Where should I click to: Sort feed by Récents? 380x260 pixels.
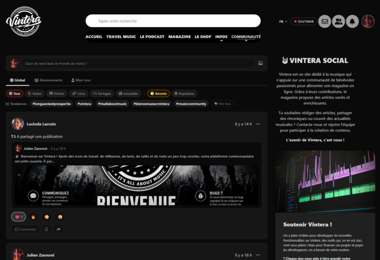click(x=158, y=94)
